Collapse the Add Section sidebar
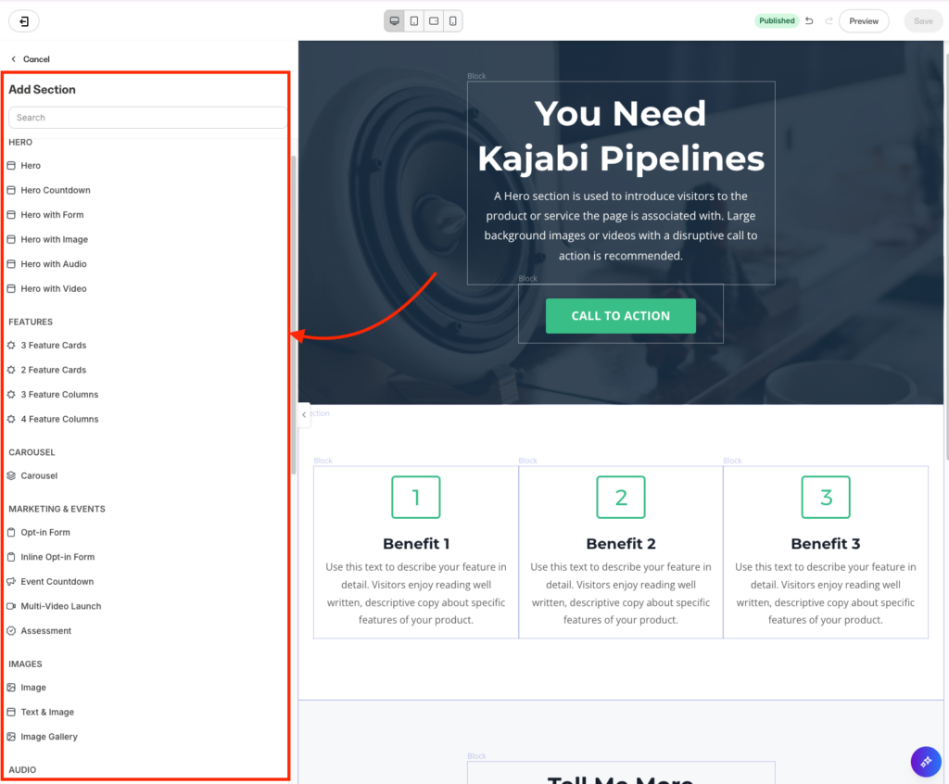 [303, 414]
